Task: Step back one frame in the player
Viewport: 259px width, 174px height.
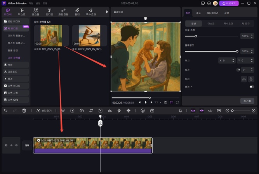Action: (x=140, y=102)
